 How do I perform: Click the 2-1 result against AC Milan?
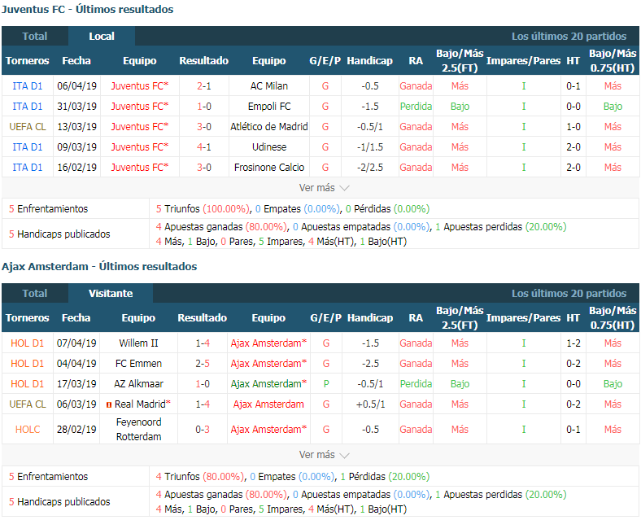(x=204, y=85)
